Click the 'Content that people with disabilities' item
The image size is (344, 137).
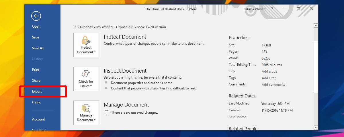(x=154, y=88)
